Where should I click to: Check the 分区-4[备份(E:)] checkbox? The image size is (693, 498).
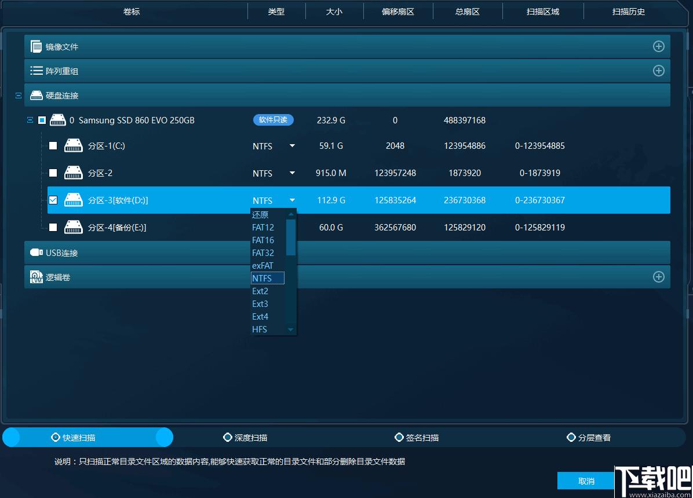coord(53,227)
